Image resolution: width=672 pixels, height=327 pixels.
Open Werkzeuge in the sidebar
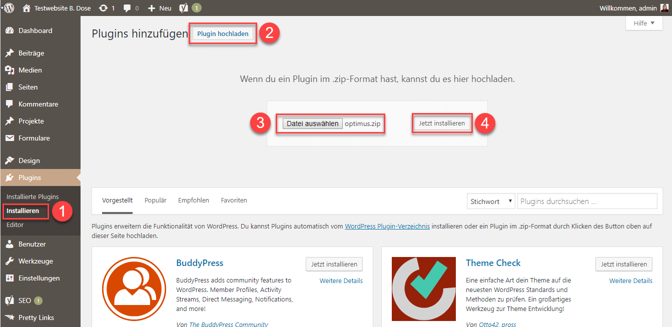pos(36,261)
